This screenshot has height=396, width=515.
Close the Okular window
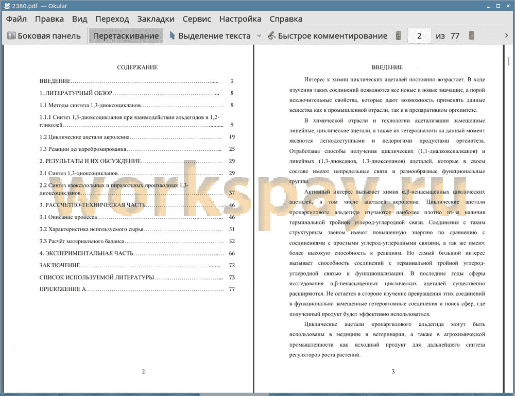pyautogui.click(x=508, y=6)
